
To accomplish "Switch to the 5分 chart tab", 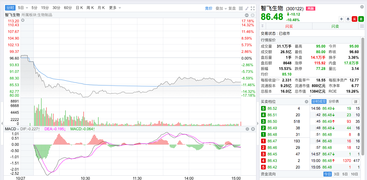I will (x=34, y=8).
